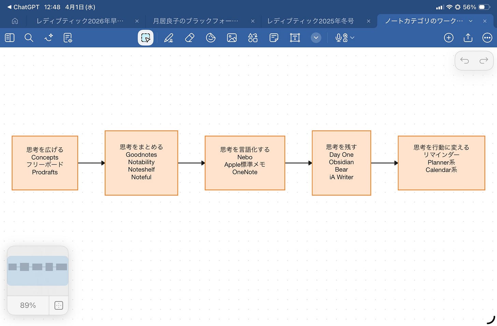Click the Day One text line
The height and width of the screenshot is (326, 497).
341,155
